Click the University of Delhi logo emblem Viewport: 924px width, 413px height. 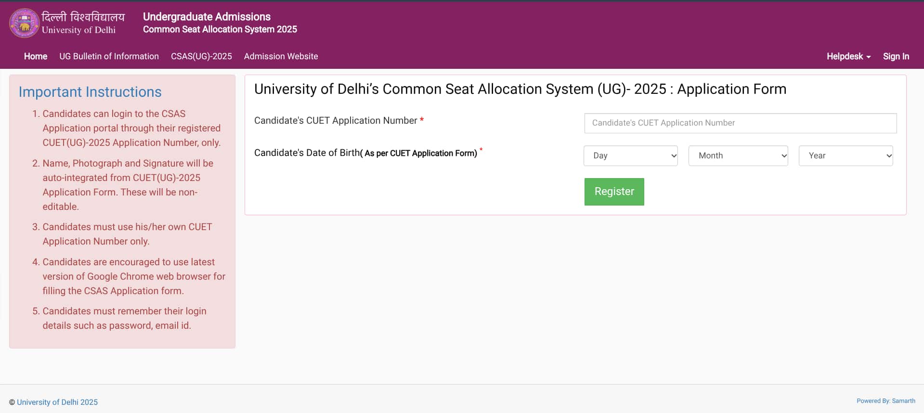[25, 23]
